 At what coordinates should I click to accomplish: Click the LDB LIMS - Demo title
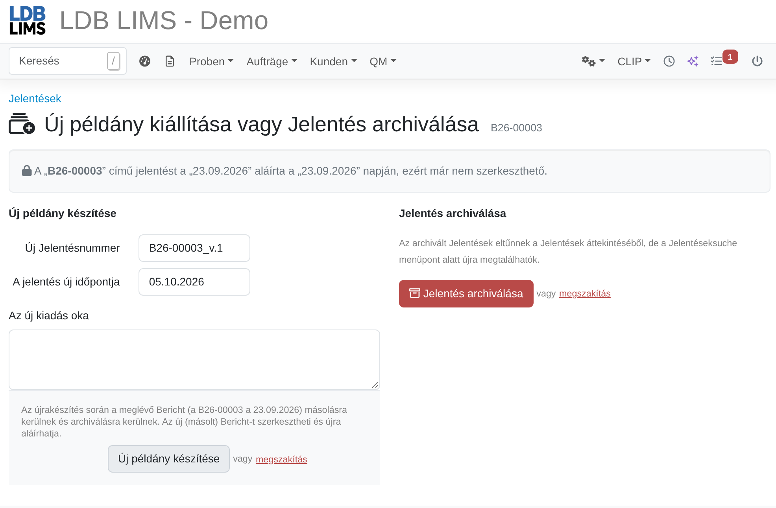point(164,20)
